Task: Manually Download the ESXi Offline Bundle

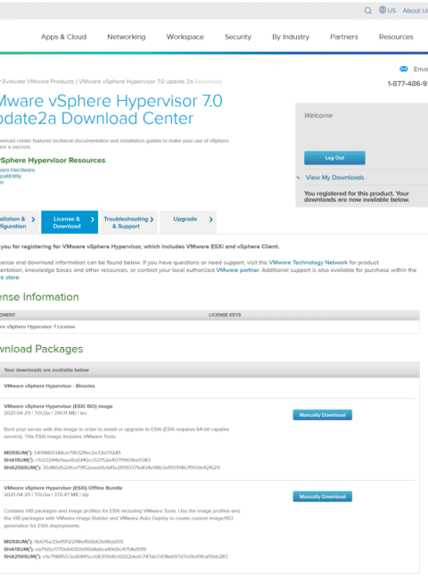Action: [322, 496]
